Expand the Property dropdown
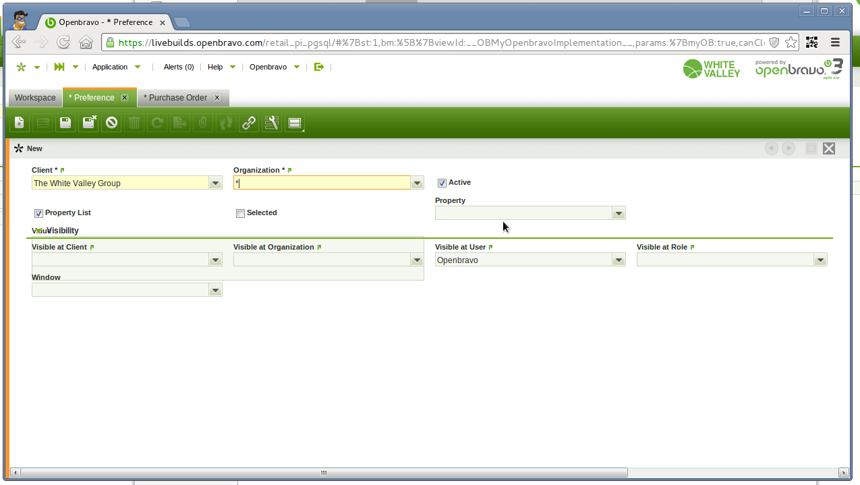 tap(618, 213)
